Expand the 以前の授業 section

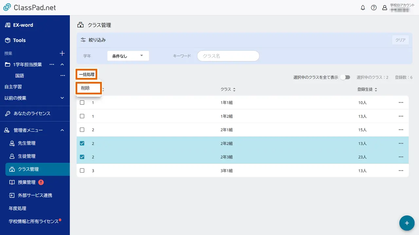pos(62,98)
